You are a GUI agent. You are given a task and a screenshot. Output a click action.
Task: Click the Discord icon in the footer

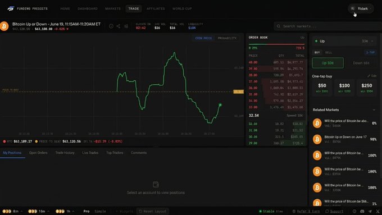tap(362, 211)
